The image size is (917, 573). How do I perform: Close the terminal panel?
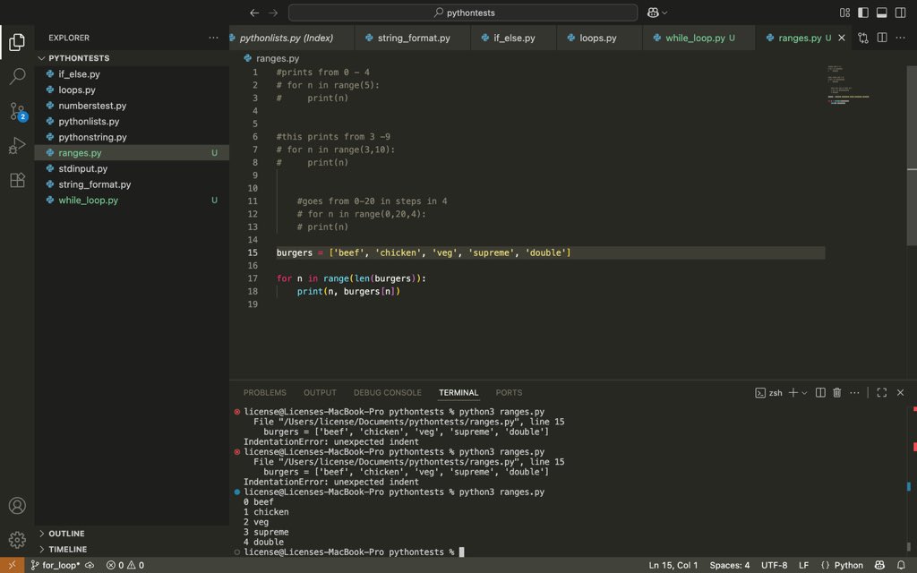click(900, 392)
